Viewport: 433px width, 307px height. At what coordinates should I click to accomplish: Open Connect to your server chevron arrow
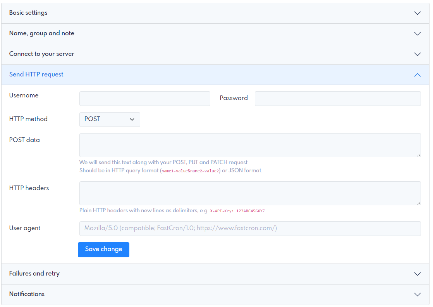point(417,54)
